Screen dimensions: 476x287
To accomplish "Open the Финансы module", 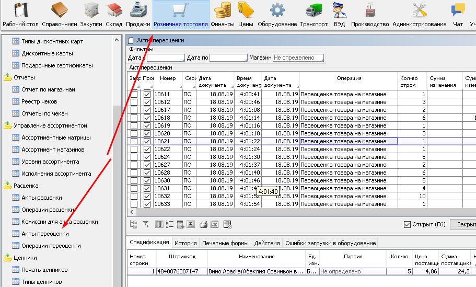I will point(223,15).
